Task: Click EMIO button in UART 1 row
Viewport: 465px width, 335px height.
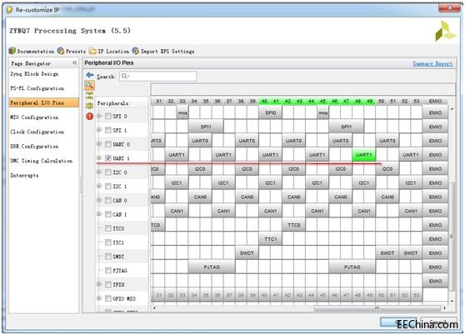Action: click(x=435, y=155)
